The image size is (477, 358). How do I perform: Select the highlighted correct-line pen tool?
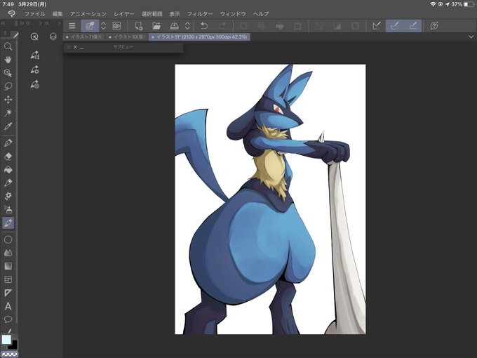pyautogui.click(x=8, y=223)
